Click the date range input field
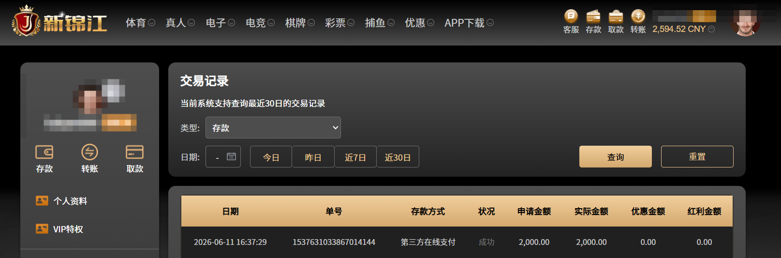 coord(223,157)
